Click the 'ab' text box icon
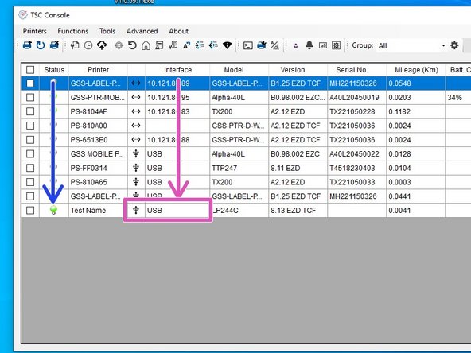 click(323, 45)
